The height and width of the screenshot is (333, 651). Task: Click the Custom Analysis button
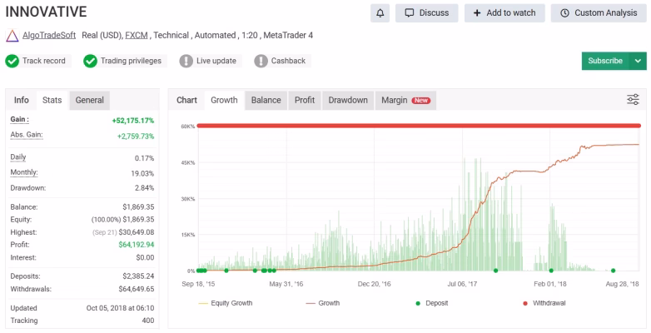599,13
